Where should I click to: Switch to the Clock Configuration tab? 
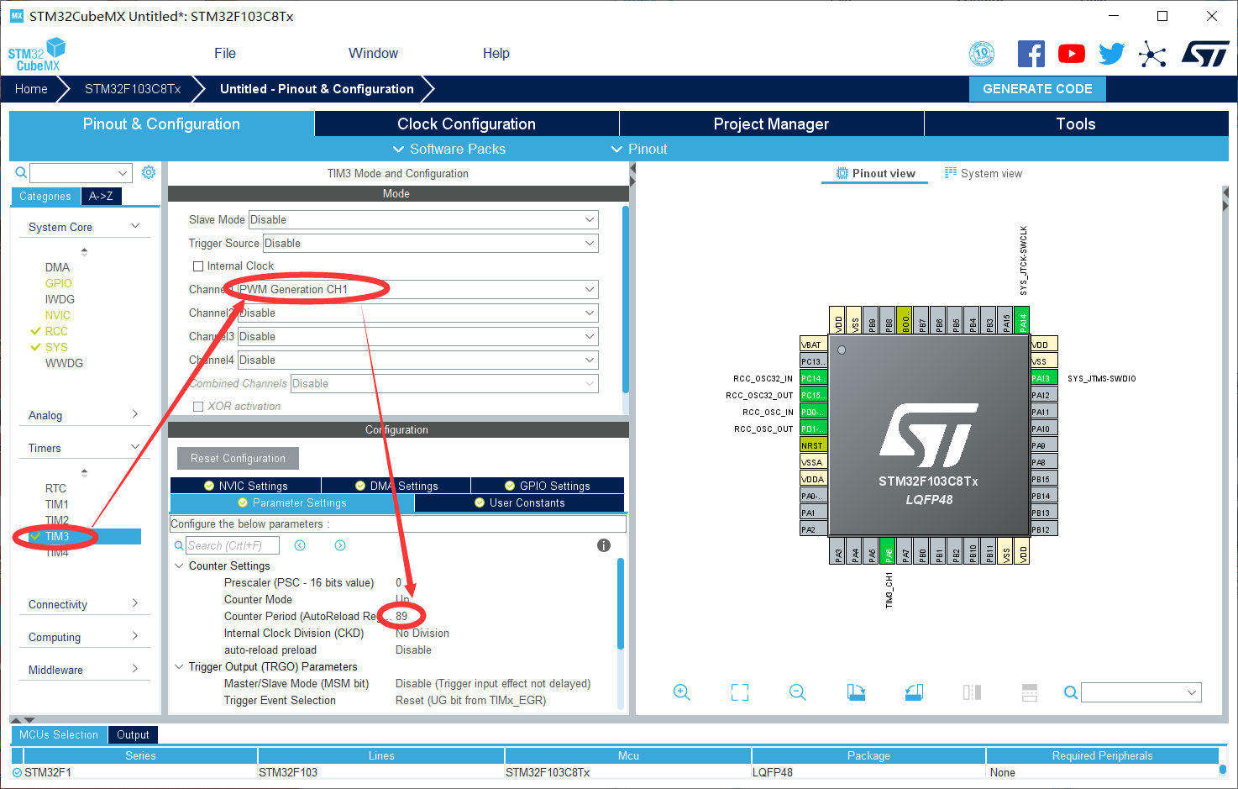pyautogui.click(x=466, y=124)
